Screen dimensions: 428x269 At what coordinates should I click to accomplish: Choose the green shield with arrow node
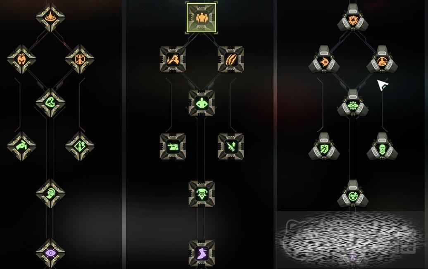tap(324, 148)
